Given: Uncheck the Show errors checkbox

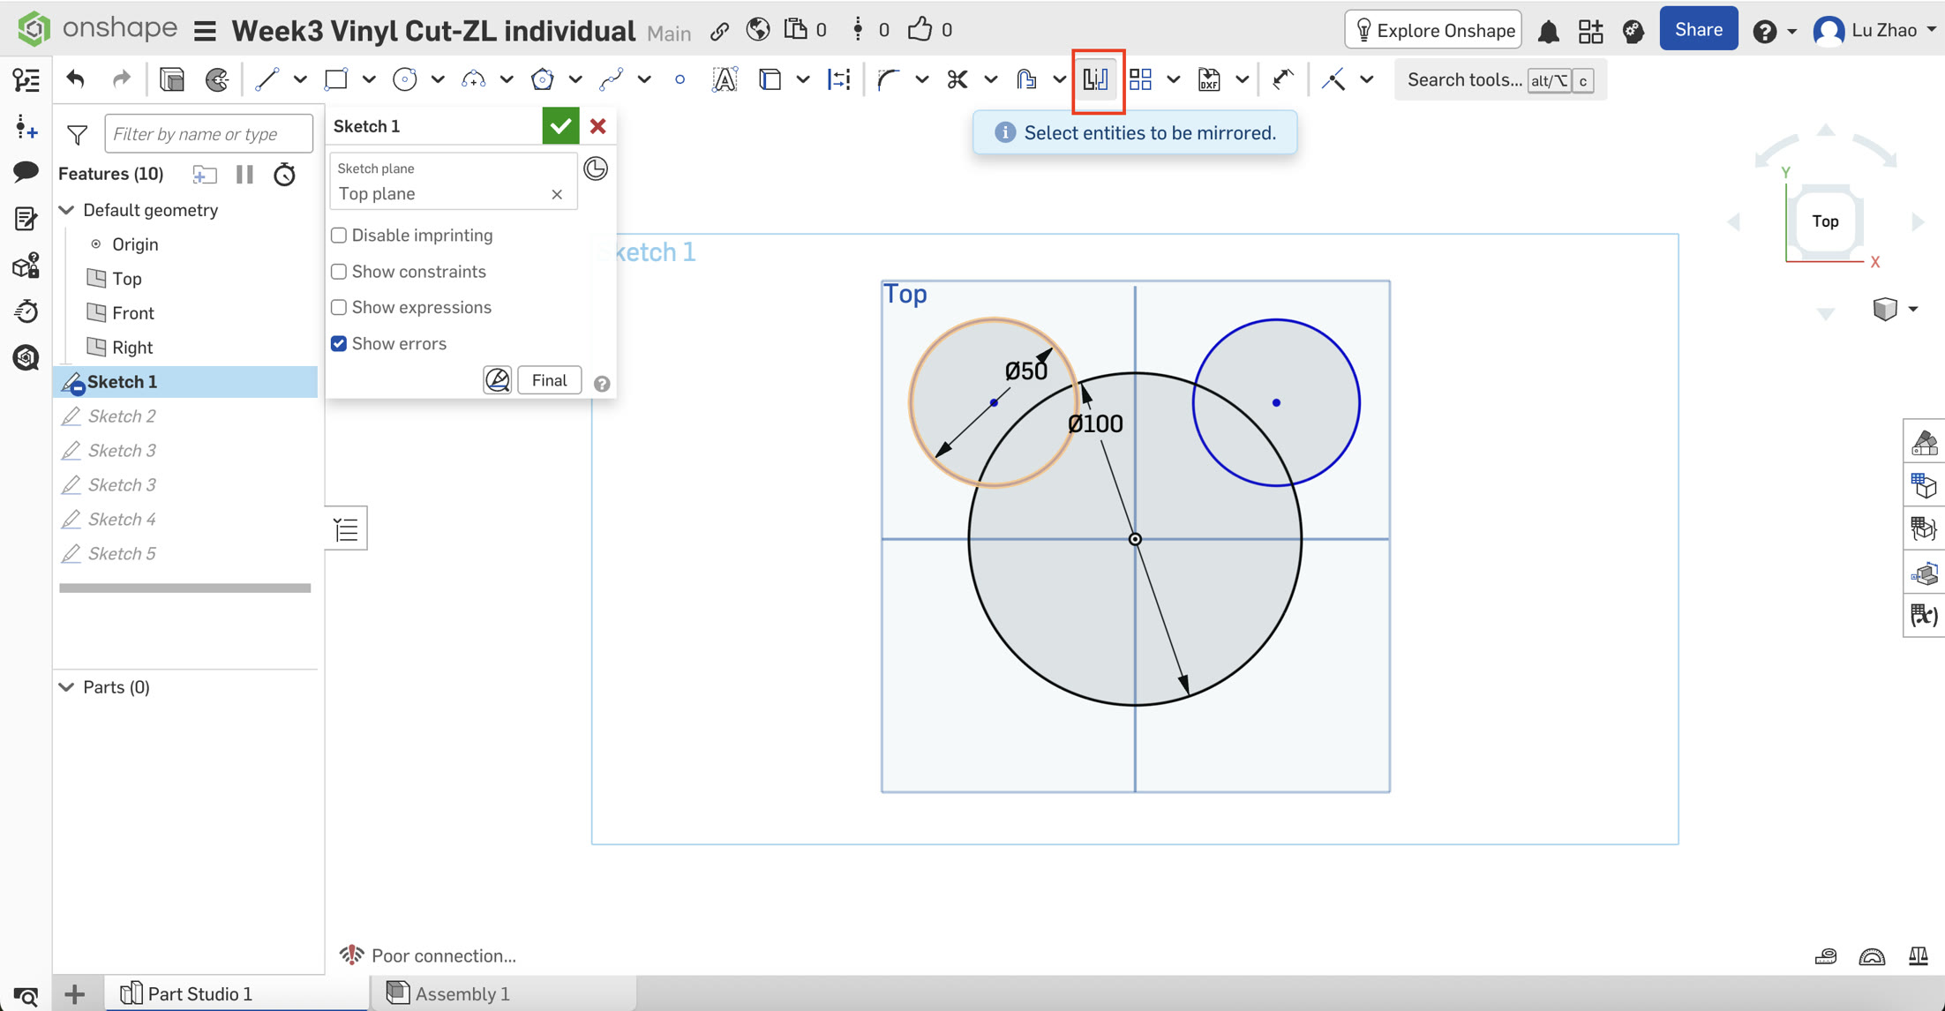Looking at the screenshot, I should 339,344.
